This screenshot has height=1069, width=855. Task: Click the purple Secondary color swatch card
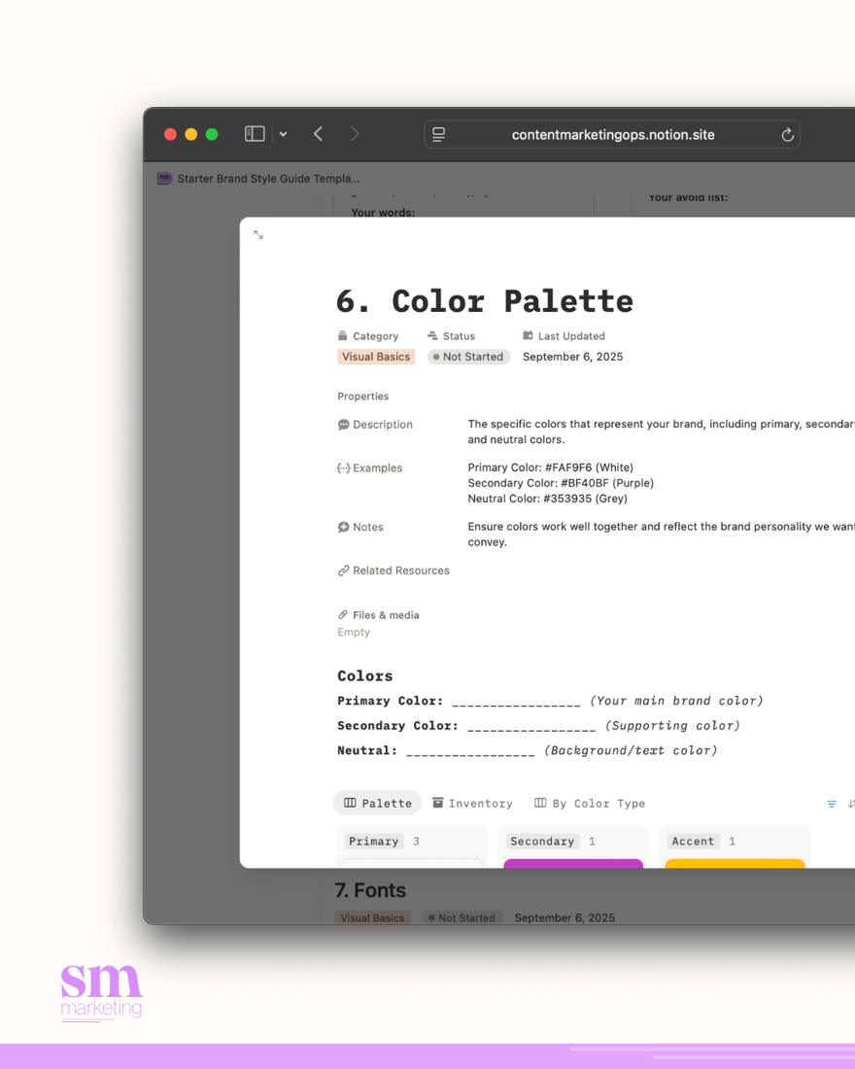click(573, 863)
